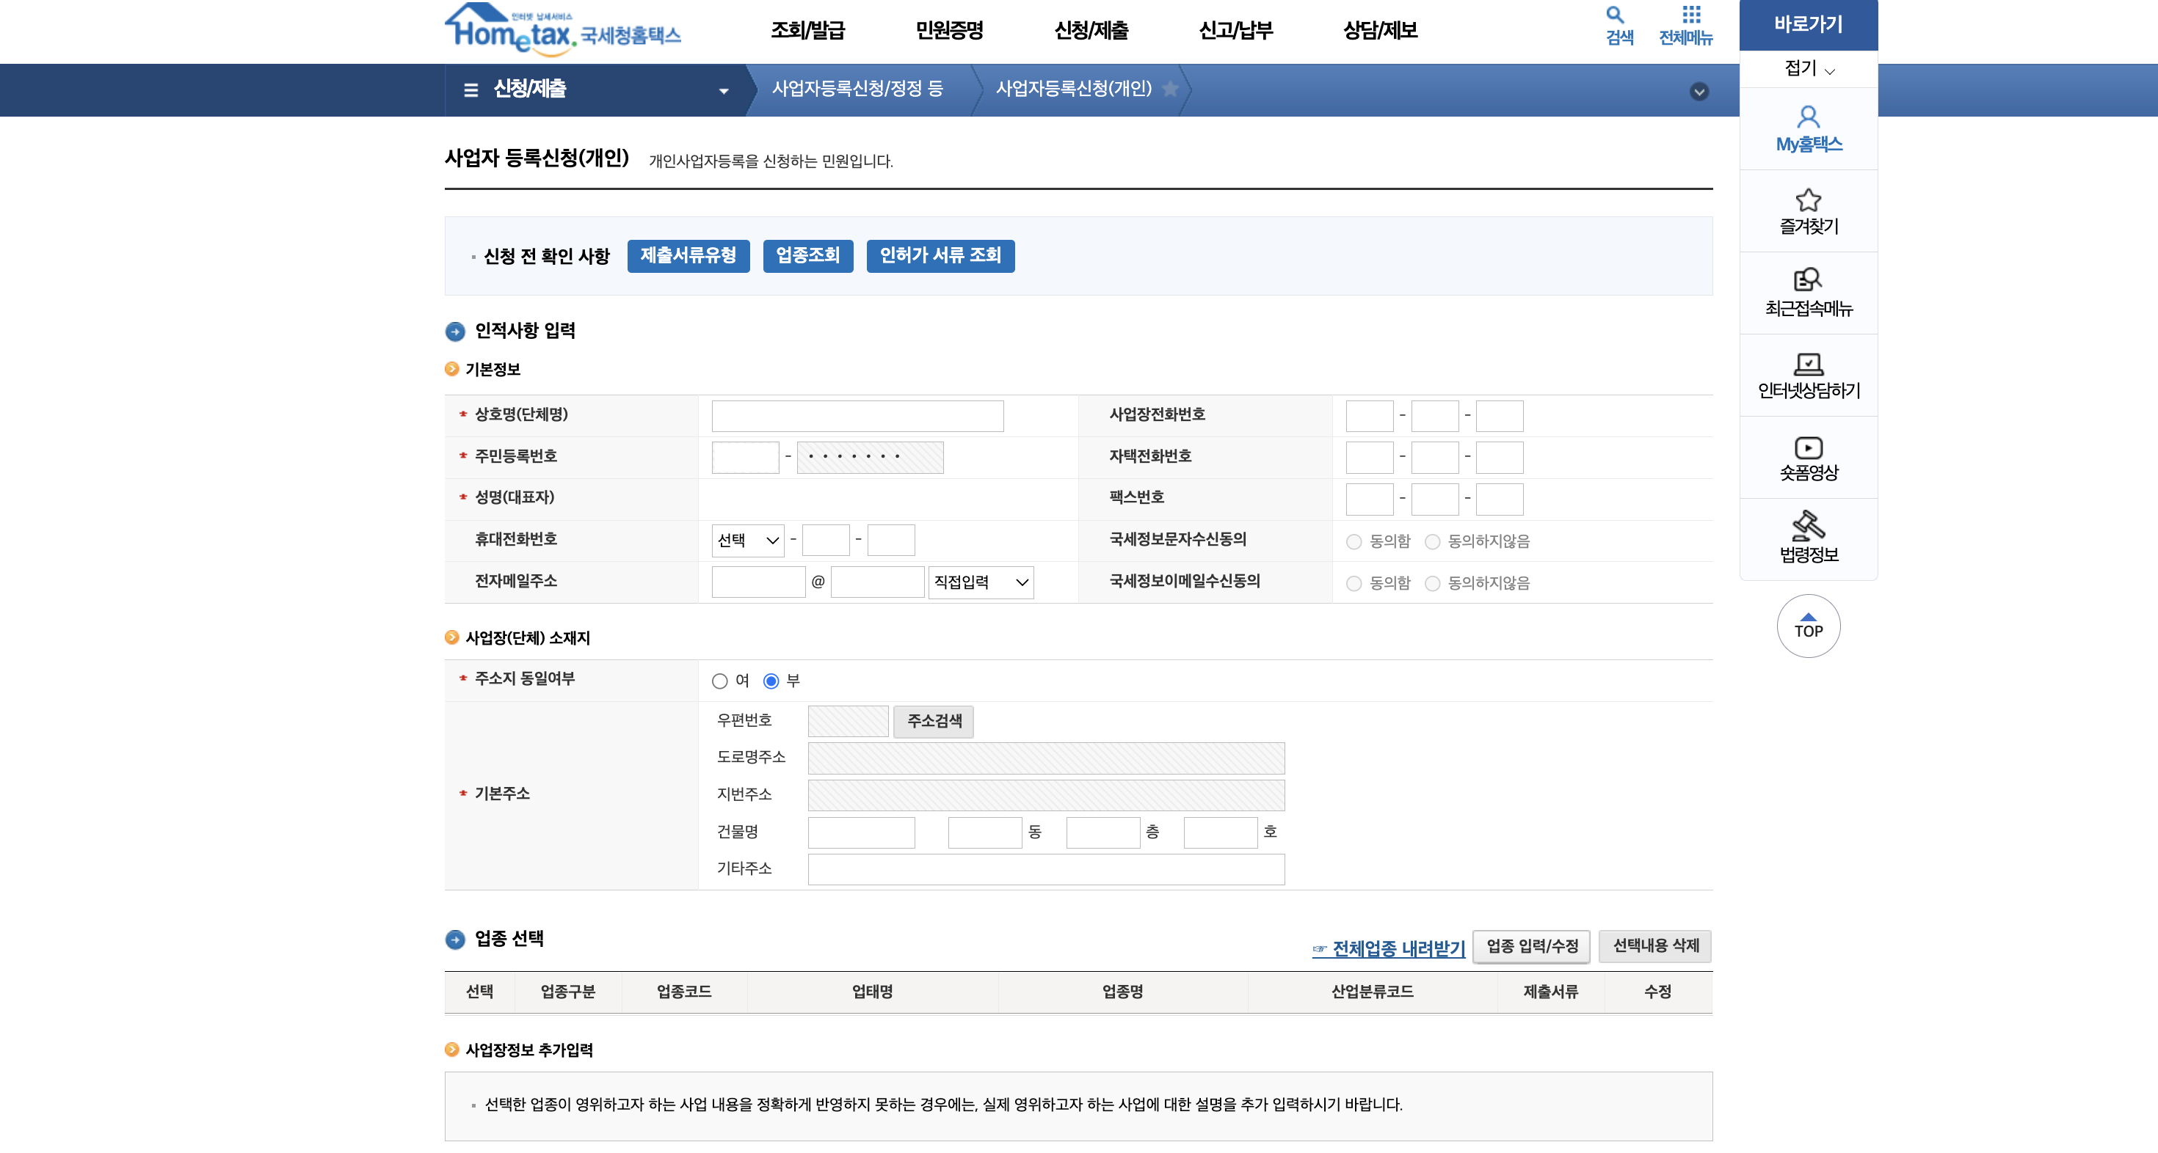The height and width of the screenshot is (1153, 2158).
Task: Click the 검색 magnifier icon
Action: coord(1614,15)
